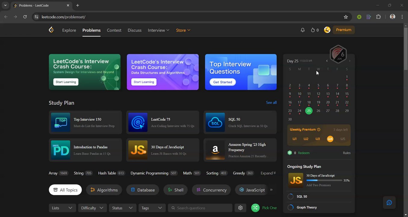This screenshot has width=408, height=217.
Task: Open the Problems nav tab
Action: pos(92,30)
